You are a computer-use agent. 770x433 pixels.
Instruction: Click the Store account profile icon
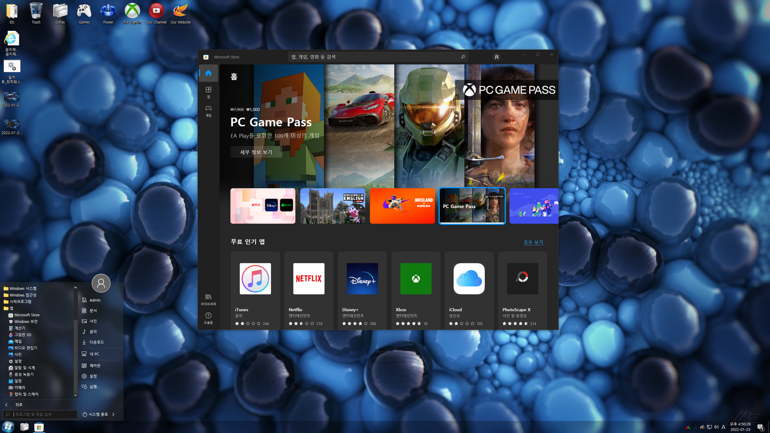[496, 57]
